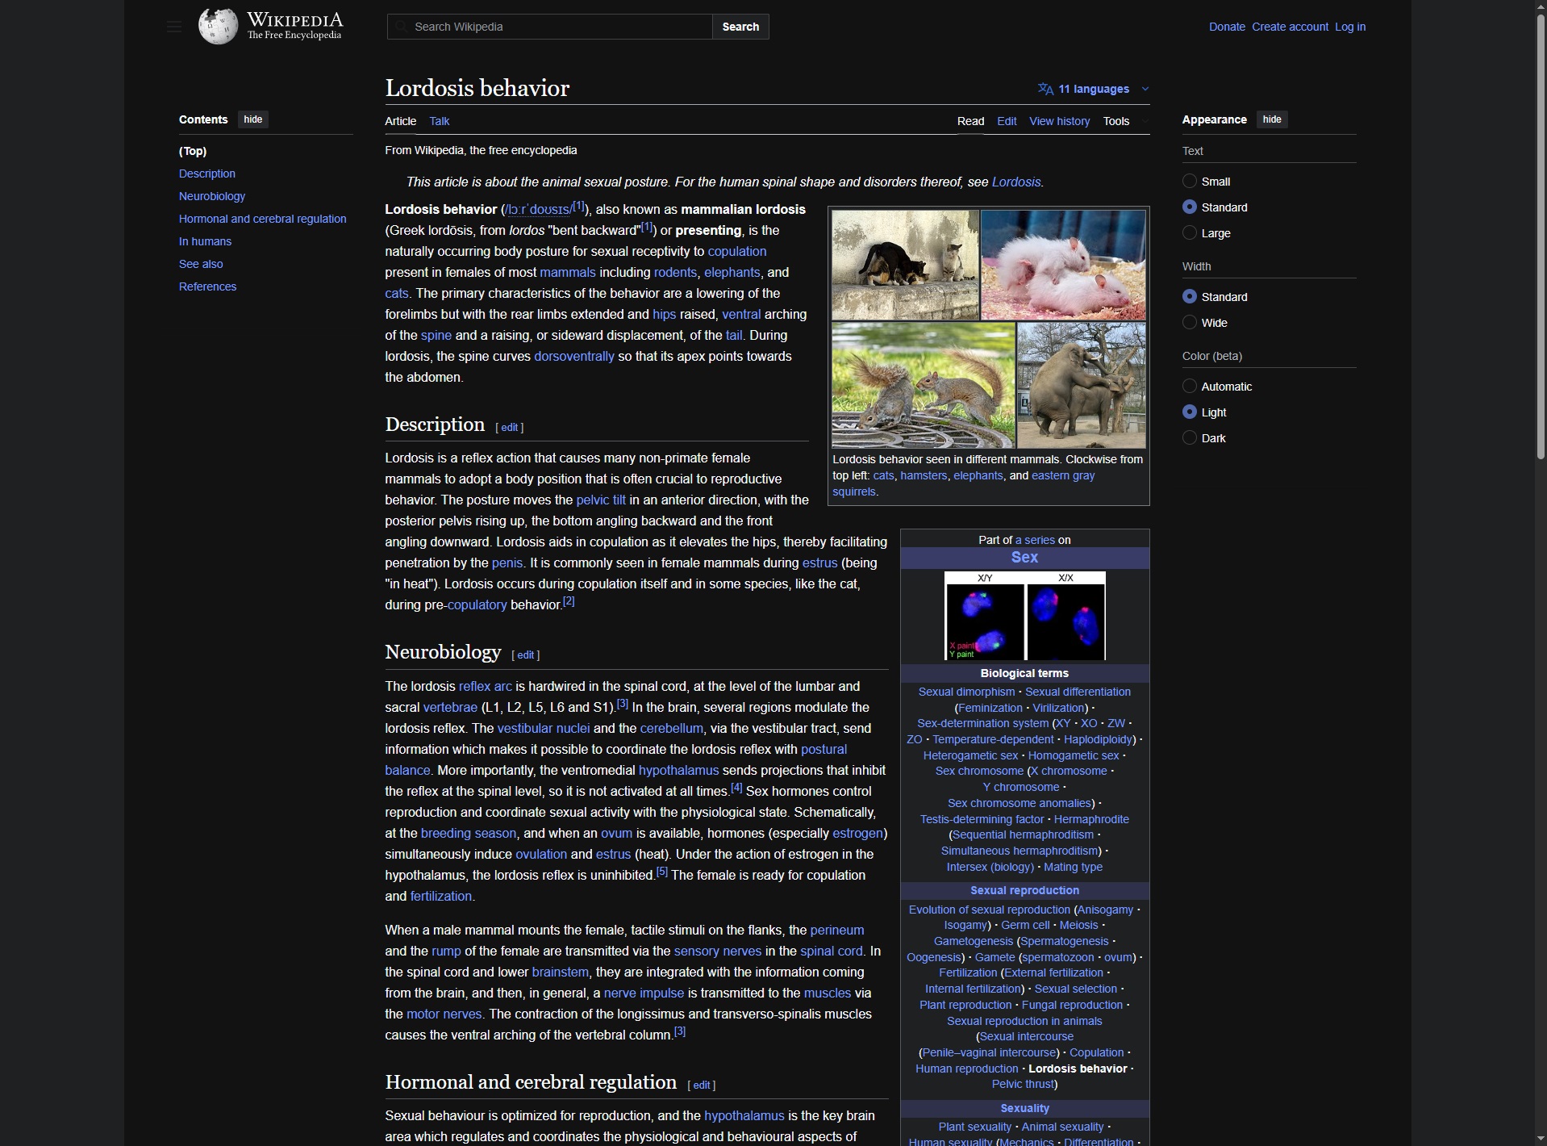
Task: Open the hamsters photo thumbnail
Action: pyautogui.click(x=1063, y=266)
